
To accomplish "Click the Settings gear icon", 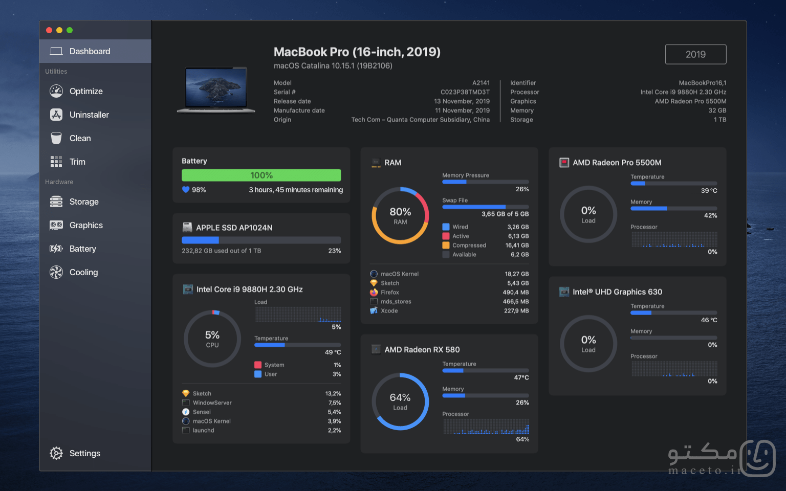I will point(56,453).
